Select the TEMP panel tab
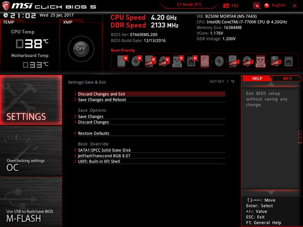Viewport: 303px width, 227px height. point(9,22)
